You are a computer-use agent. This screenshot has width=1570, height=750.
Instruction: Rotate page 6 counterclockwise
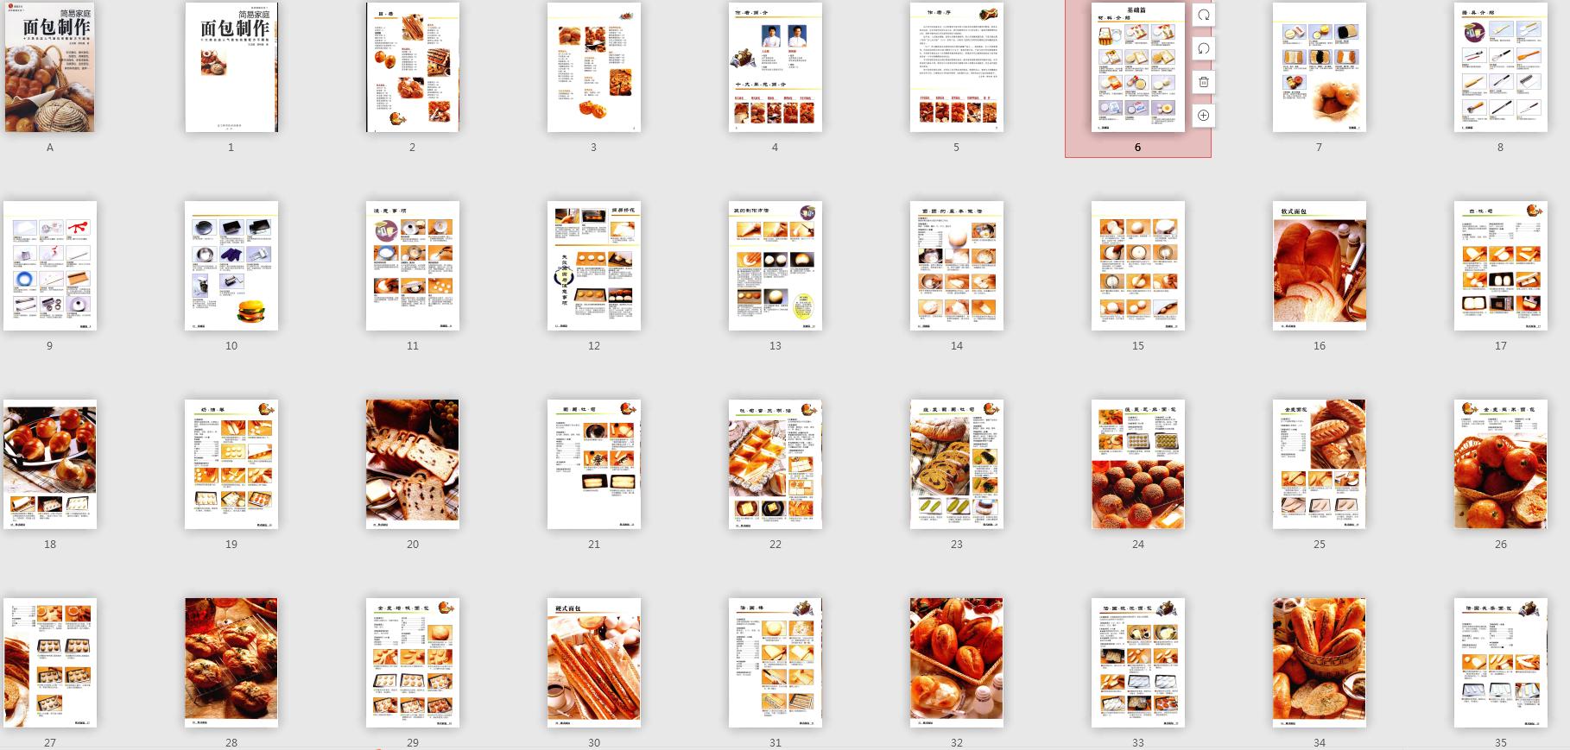pyautogui.click(x=1203, y=49)
